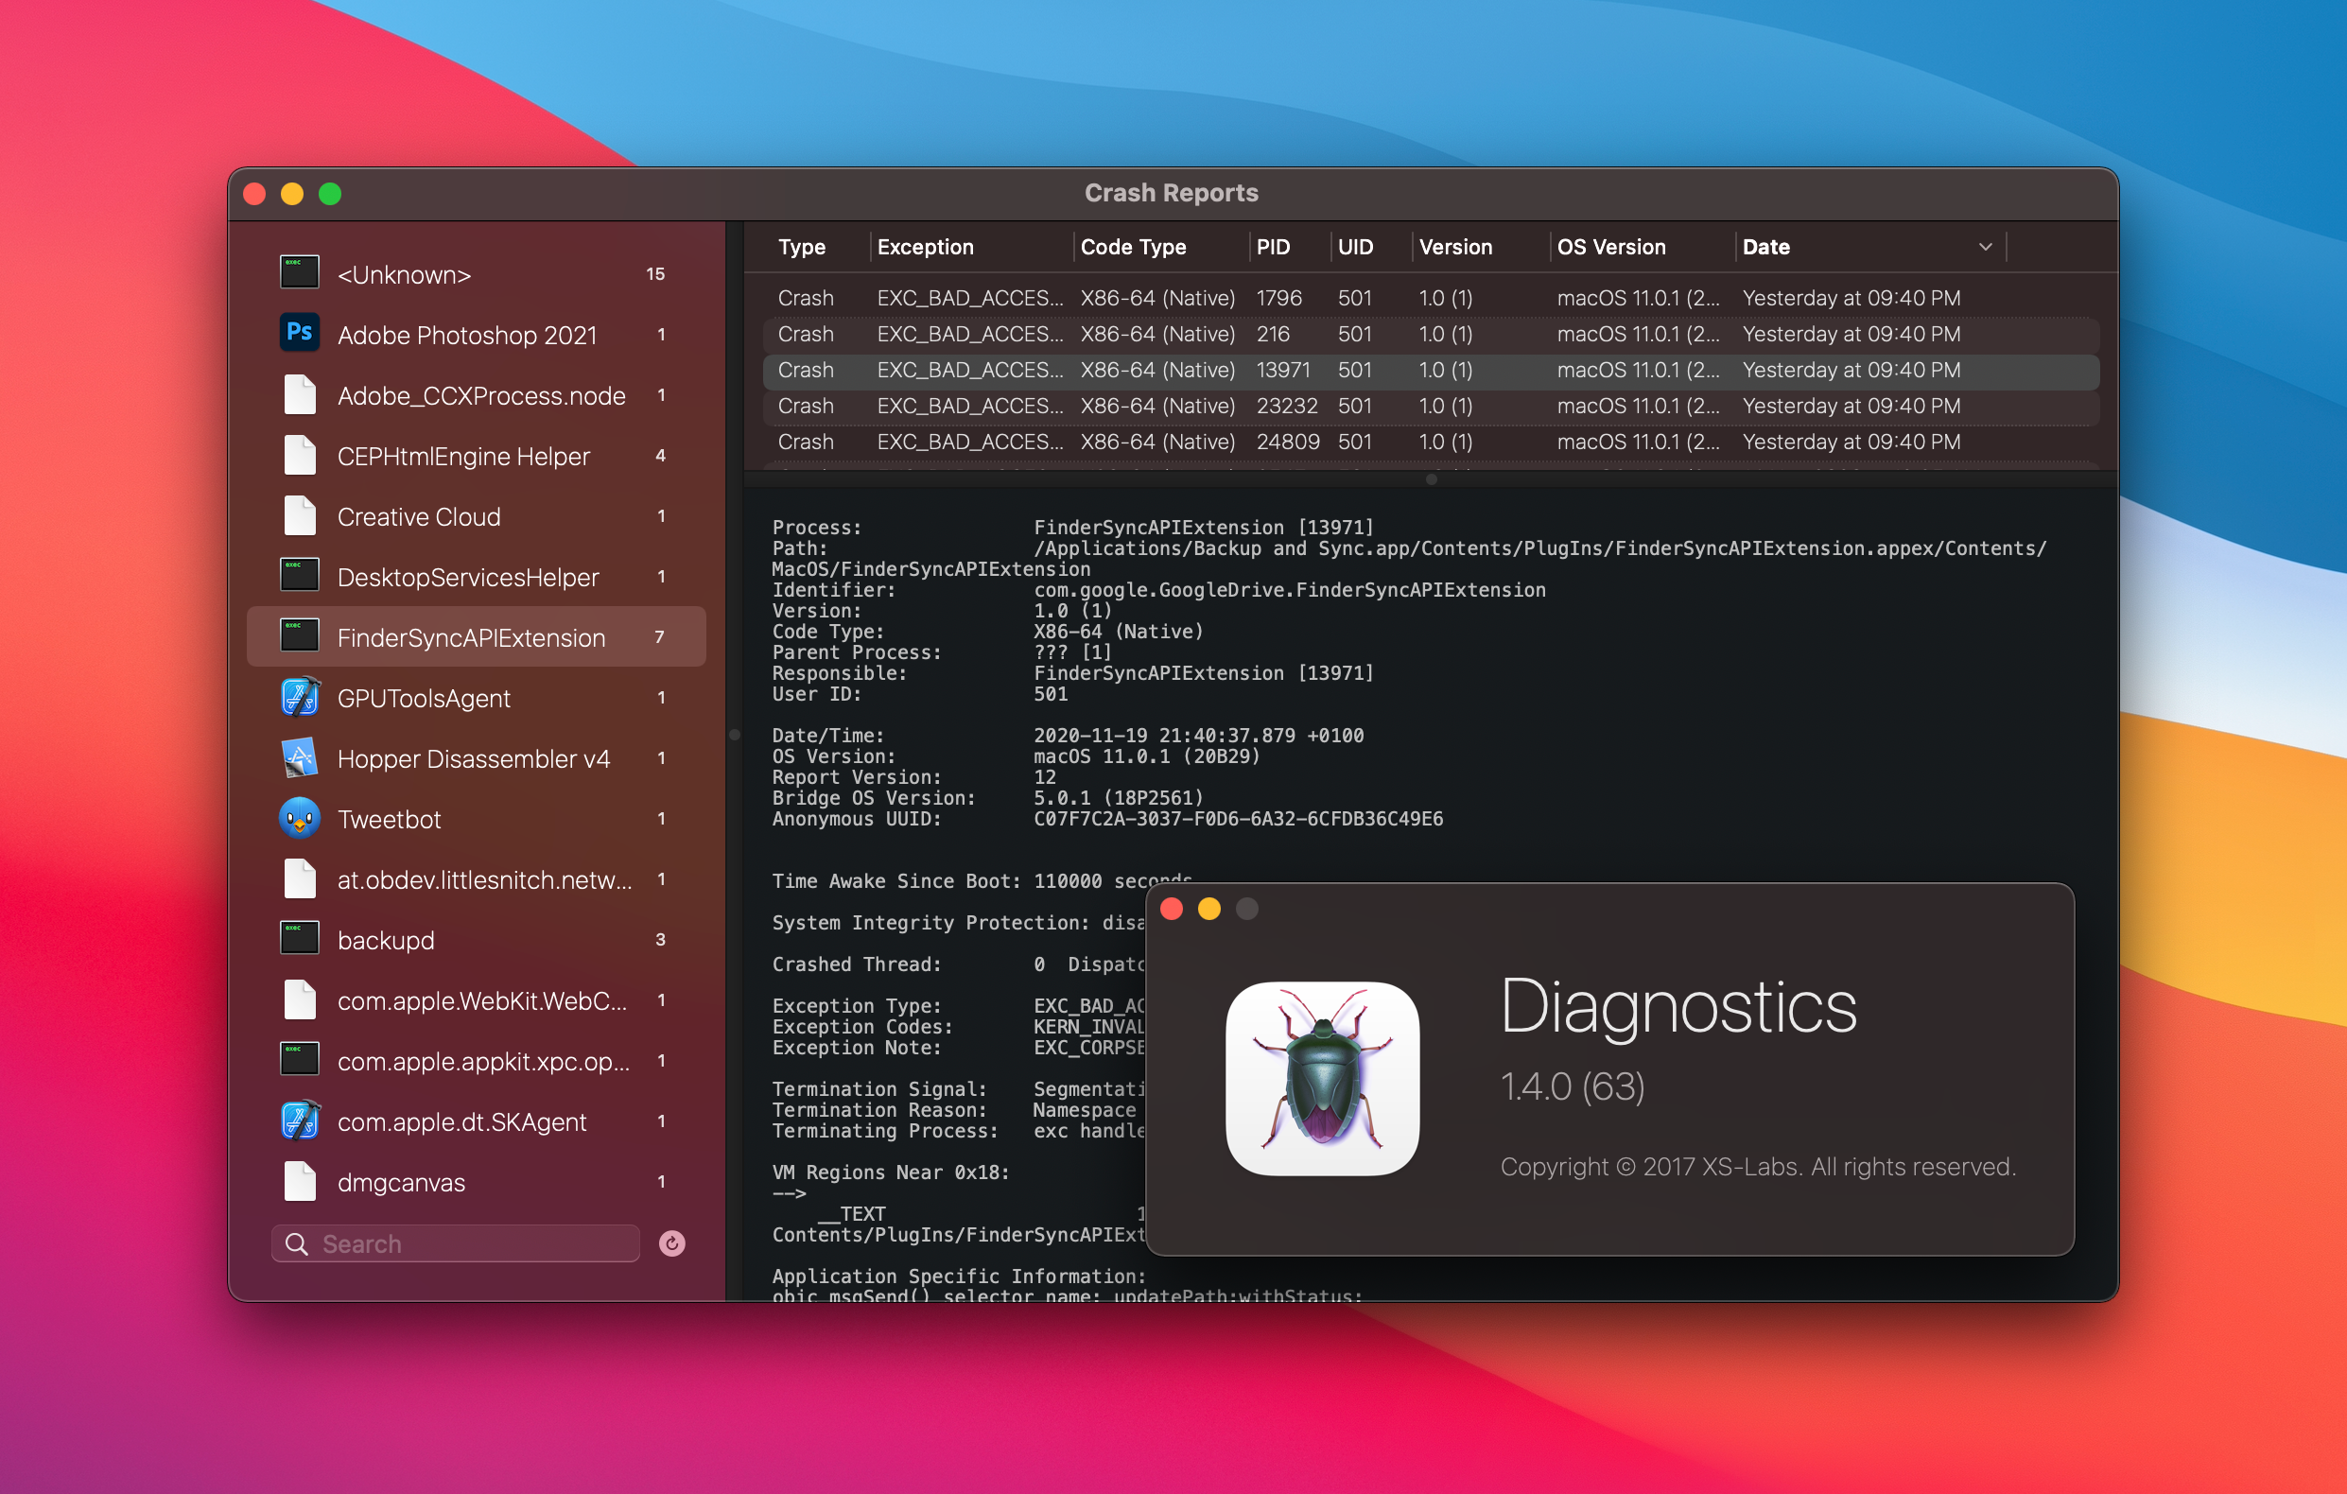The width and height of the screenshot is (2347, 1494).
Task: Click the Diagnostics beetle app icon
Action: (x=1322, y=1078)
